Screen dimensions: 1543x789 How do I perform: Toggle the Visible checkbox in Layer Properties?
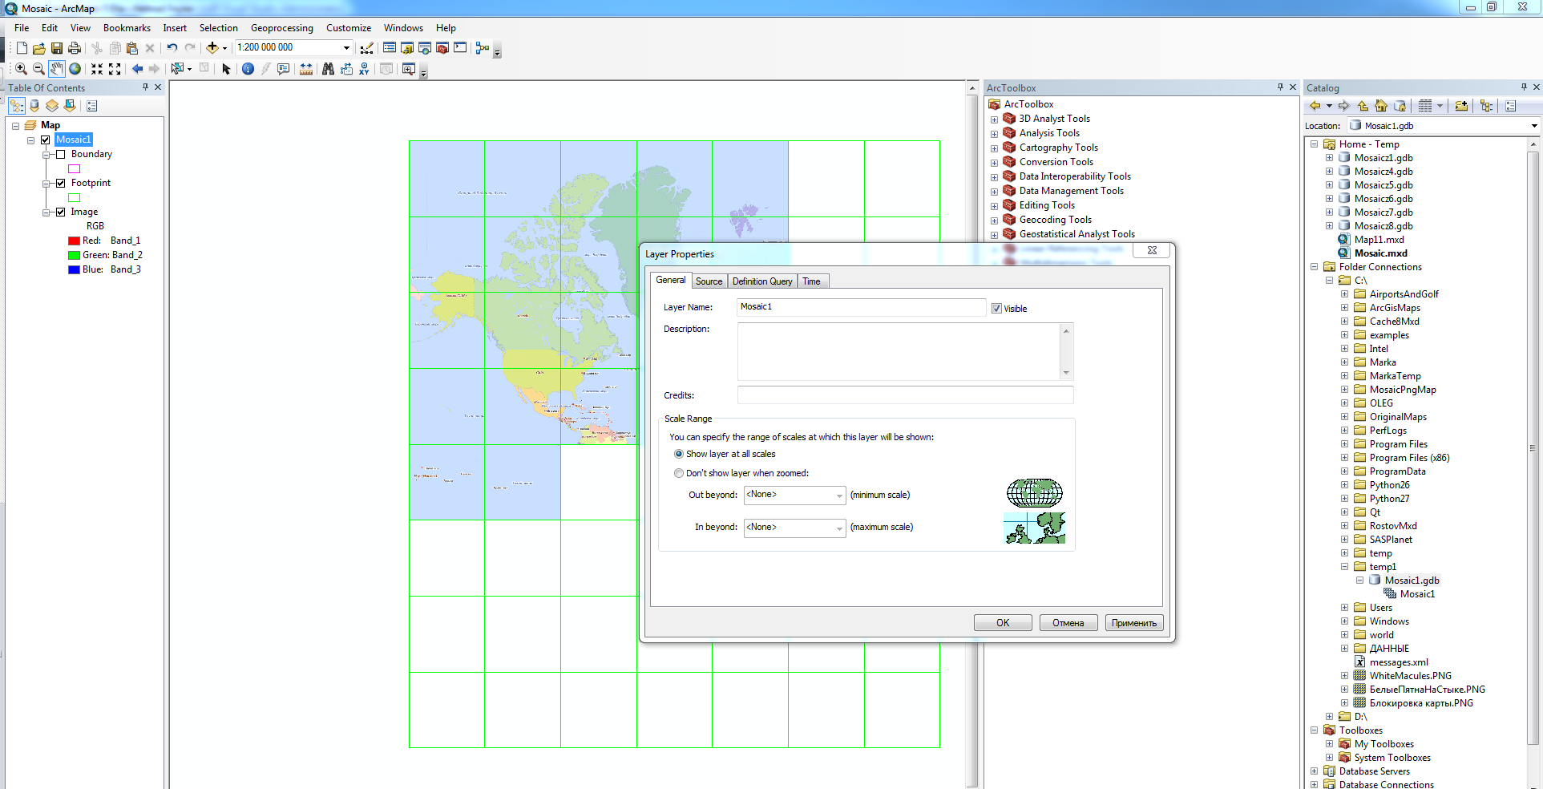tap(996, 309)
